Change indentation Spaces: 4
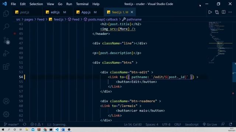This screenshot has width=236, height=132. [152, 124]
